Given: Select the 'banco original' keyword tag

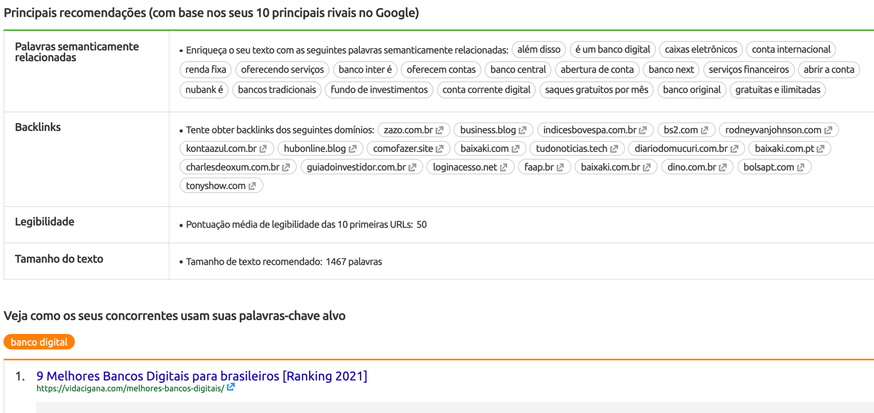Looking at the screenshot, I should (x=692, y=90).
